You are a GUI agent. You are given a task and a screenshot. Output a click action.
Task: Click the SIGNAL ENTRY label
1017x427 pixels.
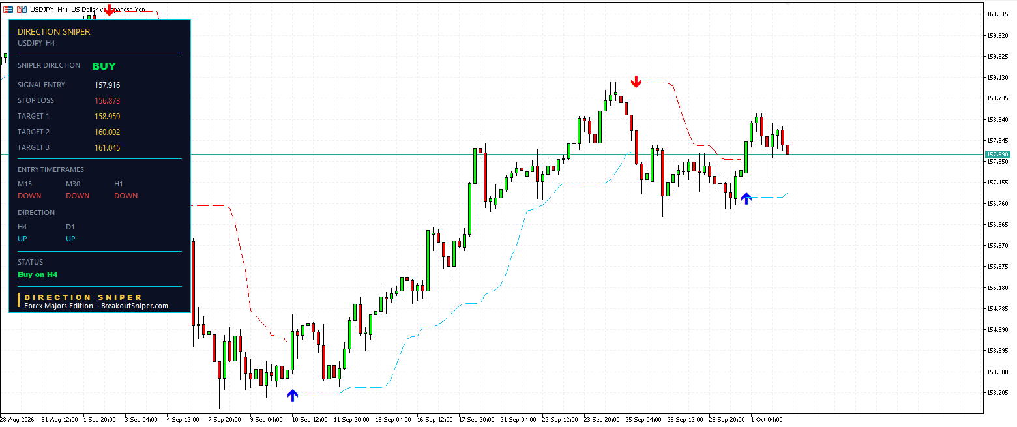pos(41,85)
